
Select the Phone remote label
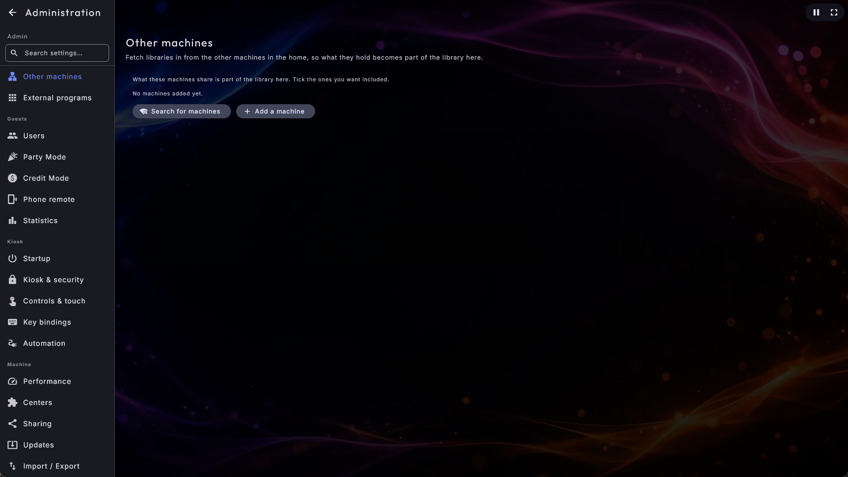[49, 200]
